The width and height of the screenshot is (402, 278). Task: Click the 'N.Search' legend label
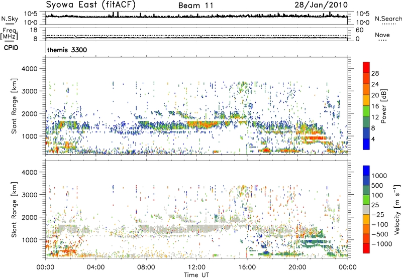[x=388, y=19]
